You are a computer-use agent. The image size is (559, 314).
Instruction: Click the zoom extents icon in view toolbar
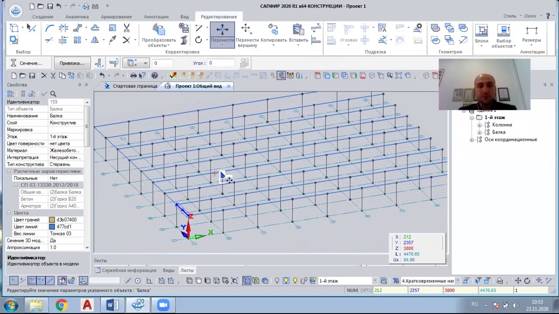pos(398,75)
